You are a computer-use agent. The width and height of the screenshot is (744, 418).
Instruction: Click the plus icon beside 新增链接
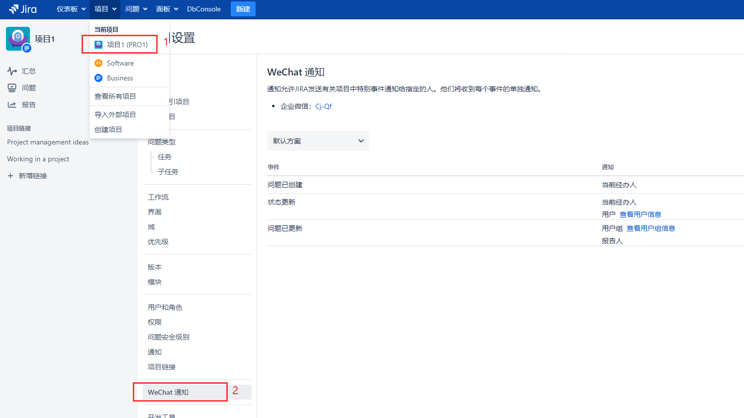(10, 176)
